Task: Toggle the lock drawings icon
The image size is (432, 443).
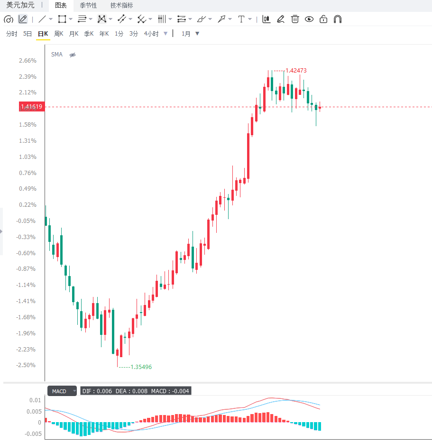Action: point(323,19)
